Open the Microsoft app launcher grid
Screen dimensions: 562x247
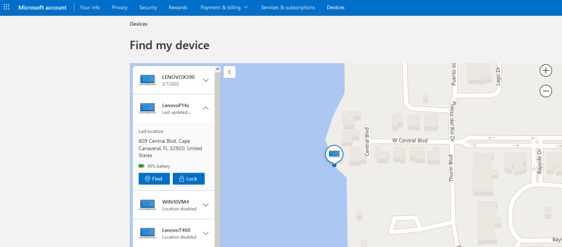point(6,7)
